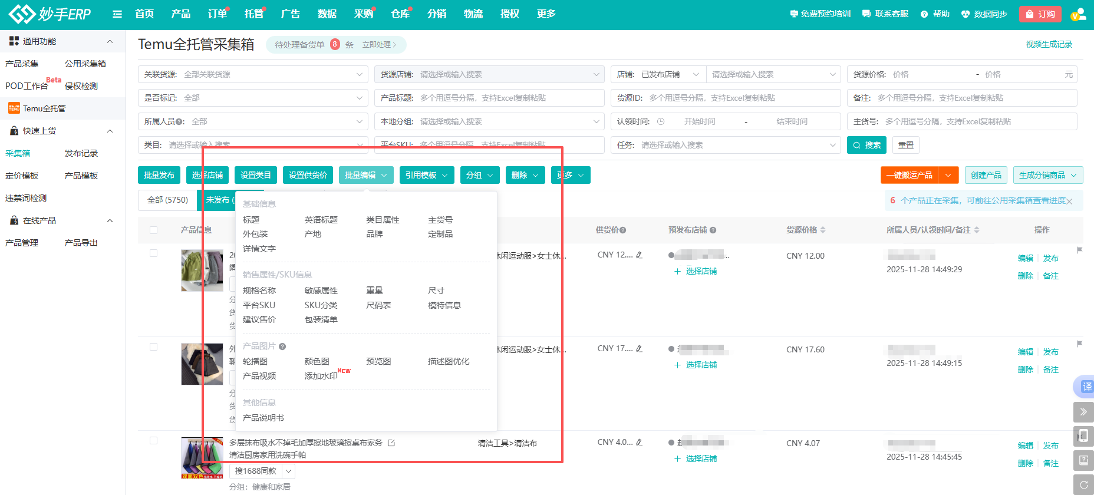Screen dimensions: 1094x495
Task: Expand the 引用模板 dropdown button
Action: coord(427,175)
